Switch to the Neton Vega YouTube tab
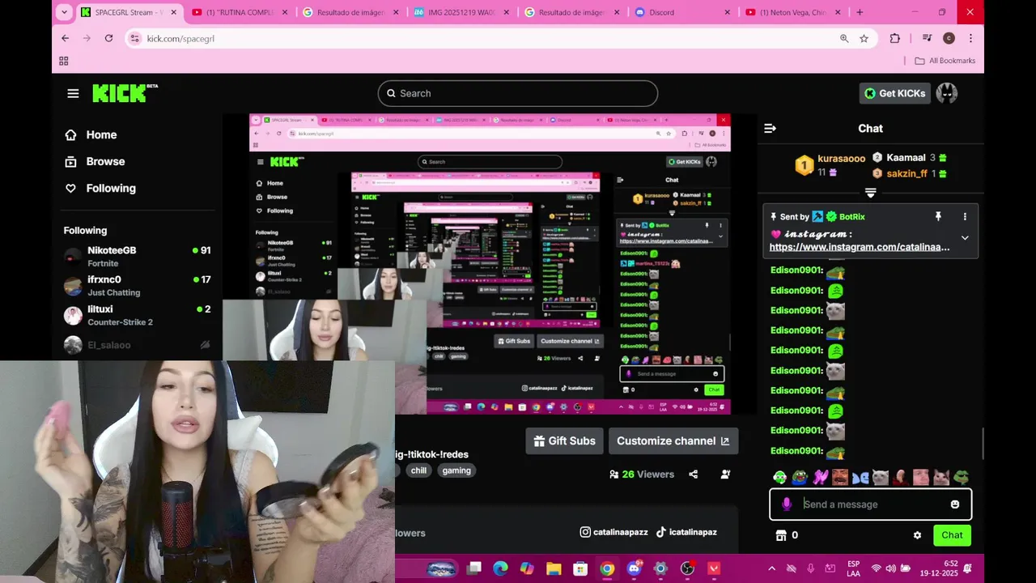 794,12
